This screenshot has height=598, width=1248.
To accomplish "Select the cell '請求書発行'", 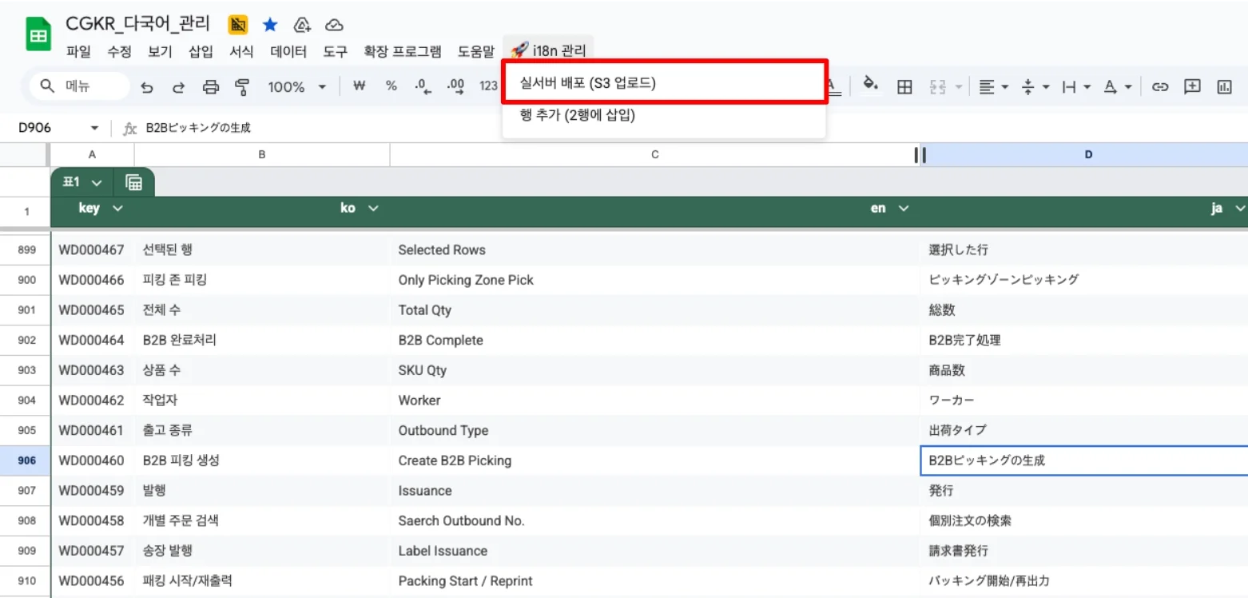I will [x=1084, y=551].
